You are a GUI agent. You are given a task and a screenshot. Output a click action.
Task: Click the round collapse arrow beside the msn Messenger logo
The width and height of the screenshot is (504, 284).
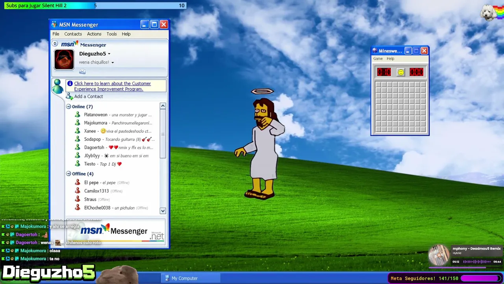[55, 44]
